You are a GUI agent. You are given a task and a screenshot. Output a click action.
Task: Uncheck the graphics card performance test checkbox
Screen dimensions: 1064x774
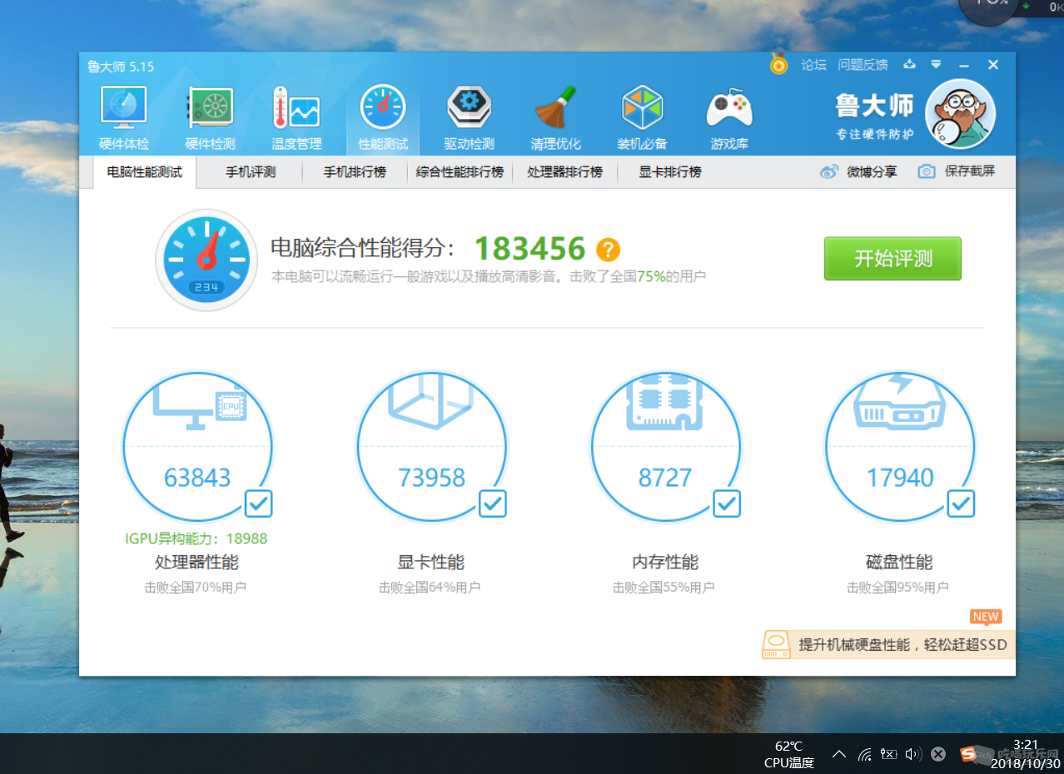click(x=493, y=503)
